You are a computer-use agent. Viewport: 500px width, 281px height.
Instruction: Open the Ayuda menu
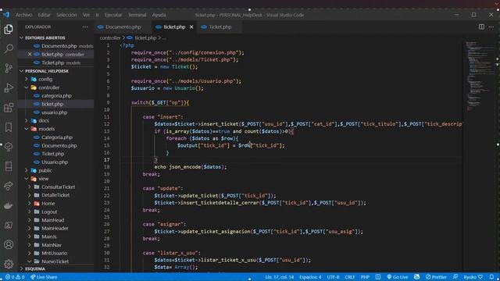159,15
